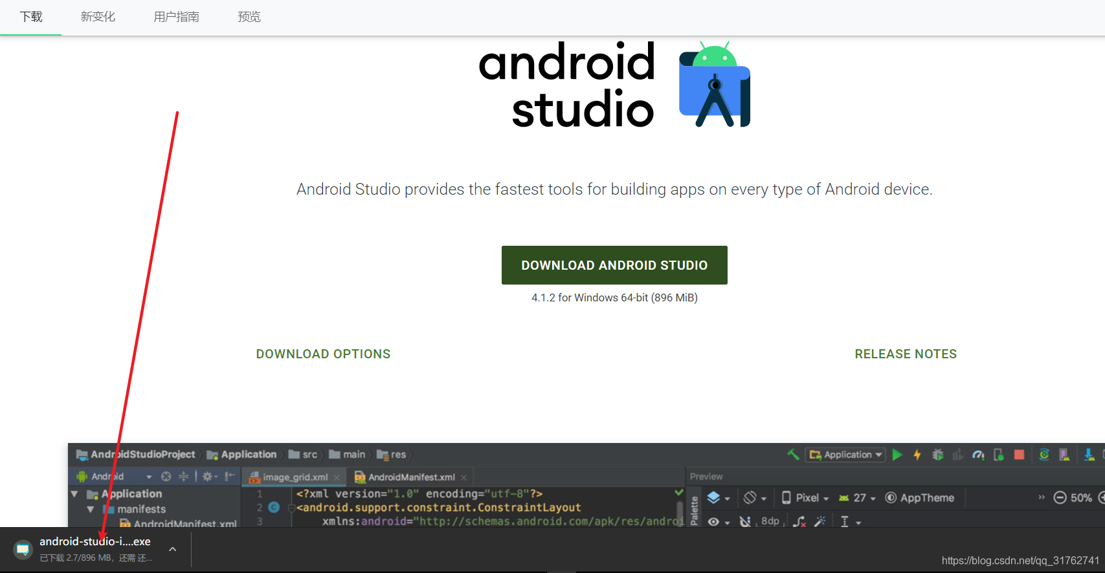Open the orientation rotate dropdown
This screenshot has height=573, width=1105.
(755, 497)
